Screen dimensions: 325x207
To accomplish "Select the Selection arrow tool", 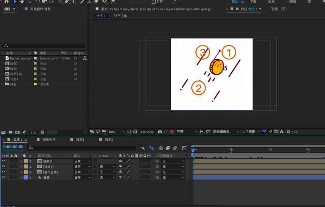I will 15,2.
